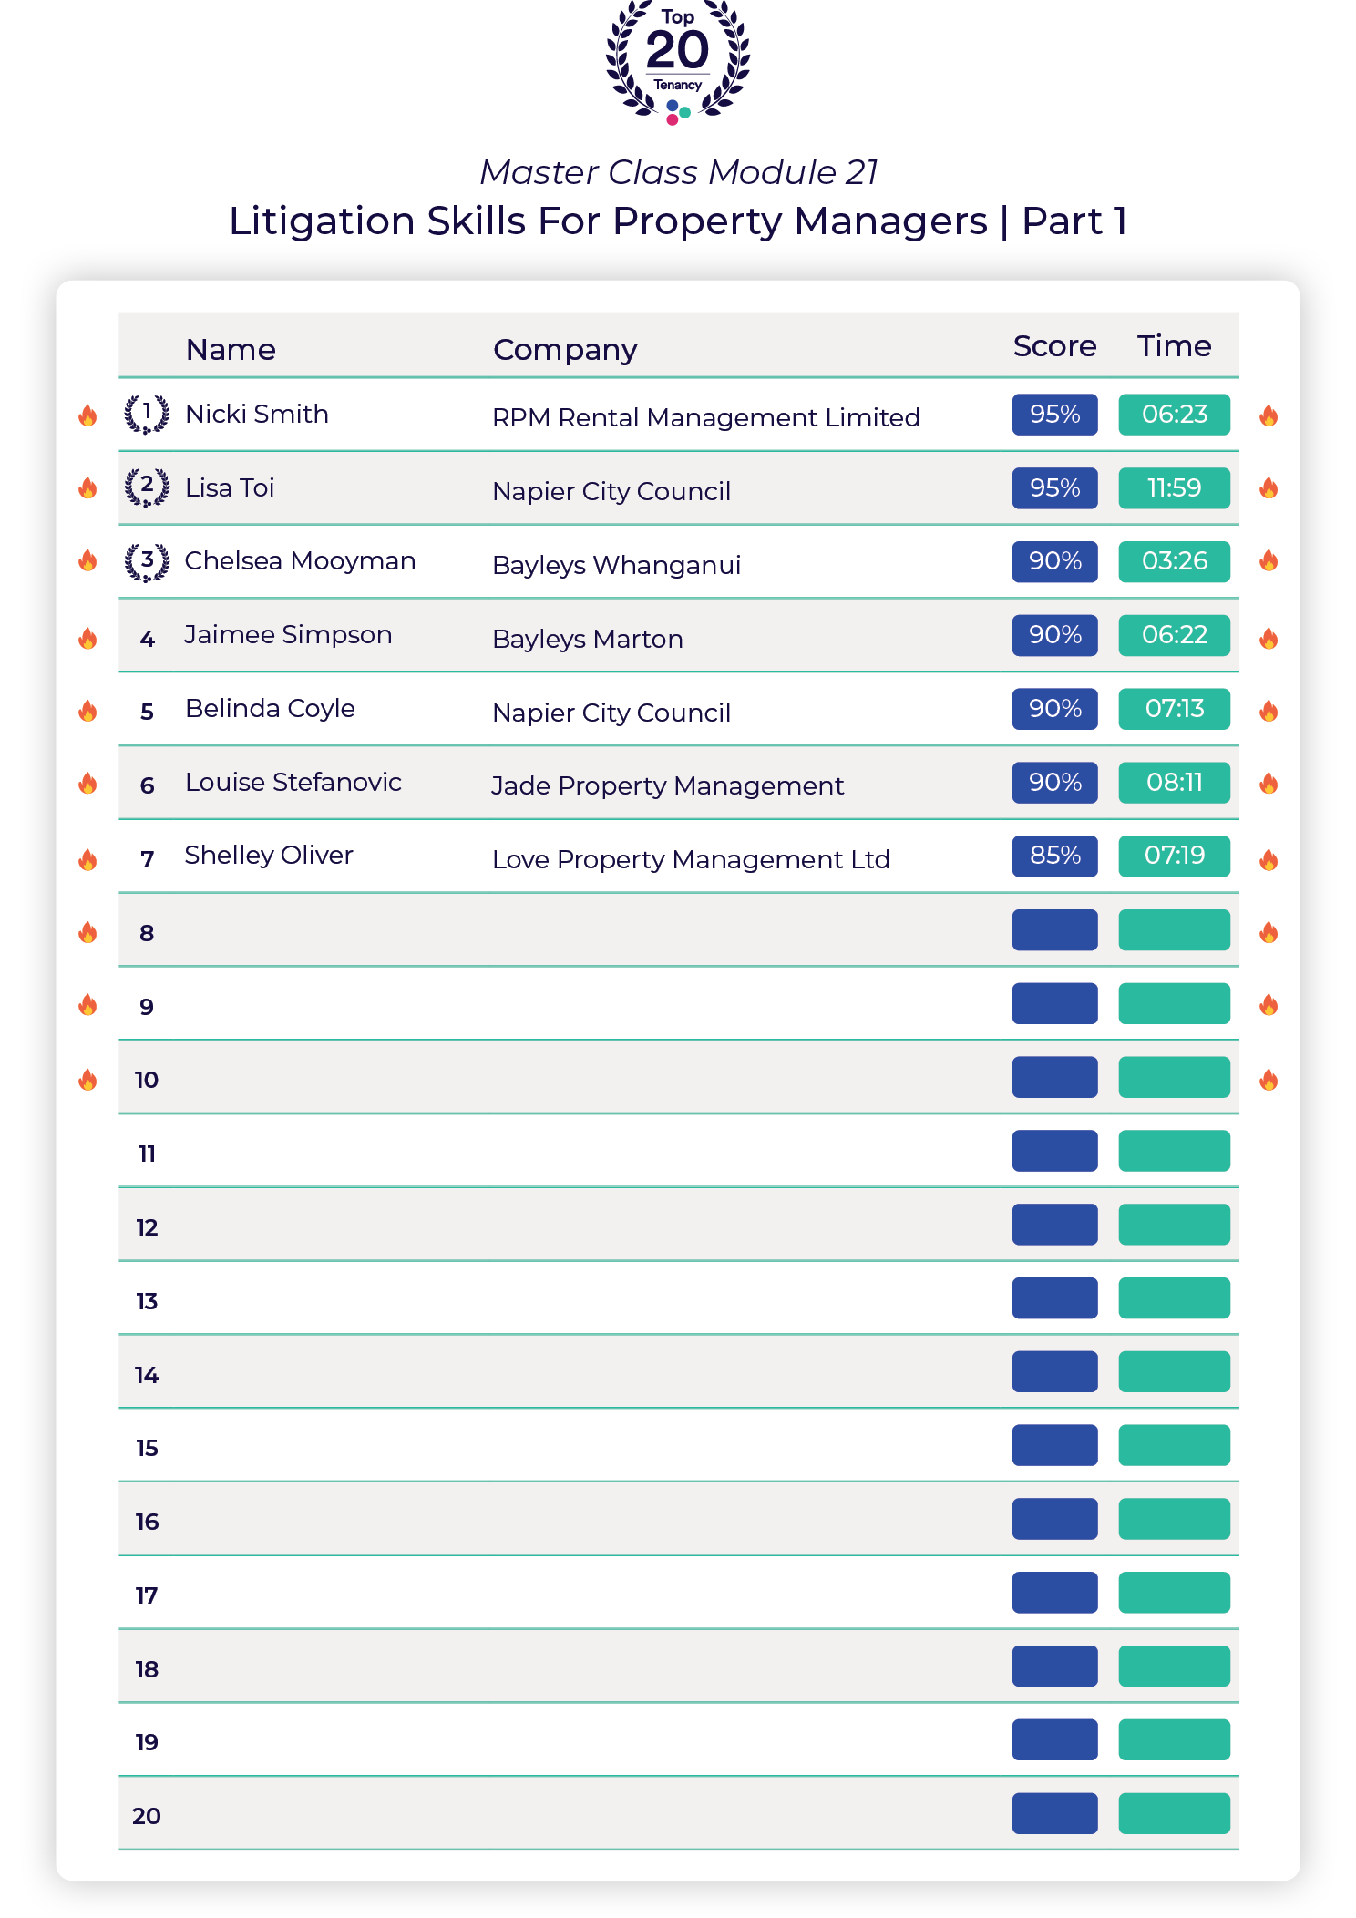1356x1918 pixels.
Task: Click flame icon left of Nicki Smith
Action: (87, 415)
